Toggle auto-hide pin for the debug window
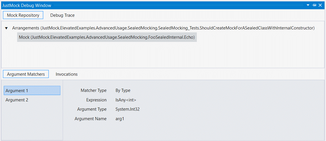 [x=314, y=5]
